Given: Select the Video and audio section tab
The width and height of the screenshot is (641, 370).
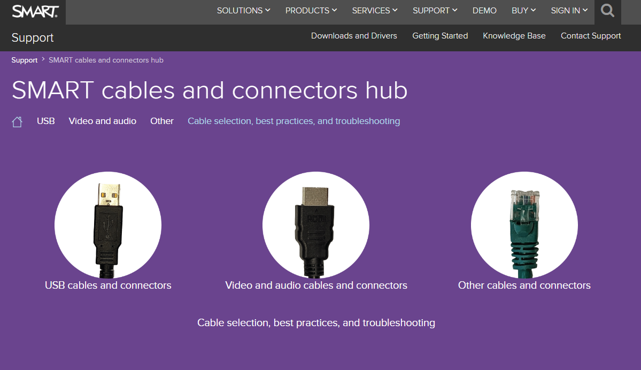Looking at the screenshot, I should pos(102,121).
